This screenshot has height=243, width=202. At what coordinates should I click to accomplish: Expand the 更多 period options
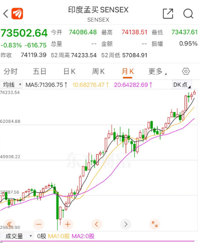click(x=158, y=71)
